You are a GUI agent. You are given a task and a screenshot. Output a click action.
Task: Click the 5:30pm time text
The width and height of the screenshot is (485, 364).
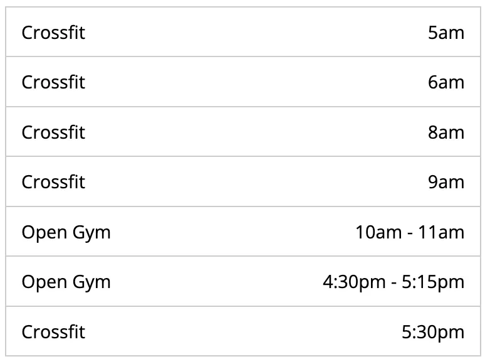tap(433, 332)
